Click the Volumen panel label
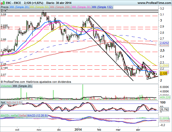The width and height of the screenshot is (172, 132). click(x=6, y=86)
